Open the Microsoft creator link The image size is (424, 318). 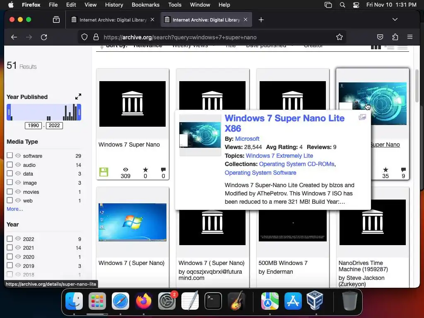pos(247,139)
